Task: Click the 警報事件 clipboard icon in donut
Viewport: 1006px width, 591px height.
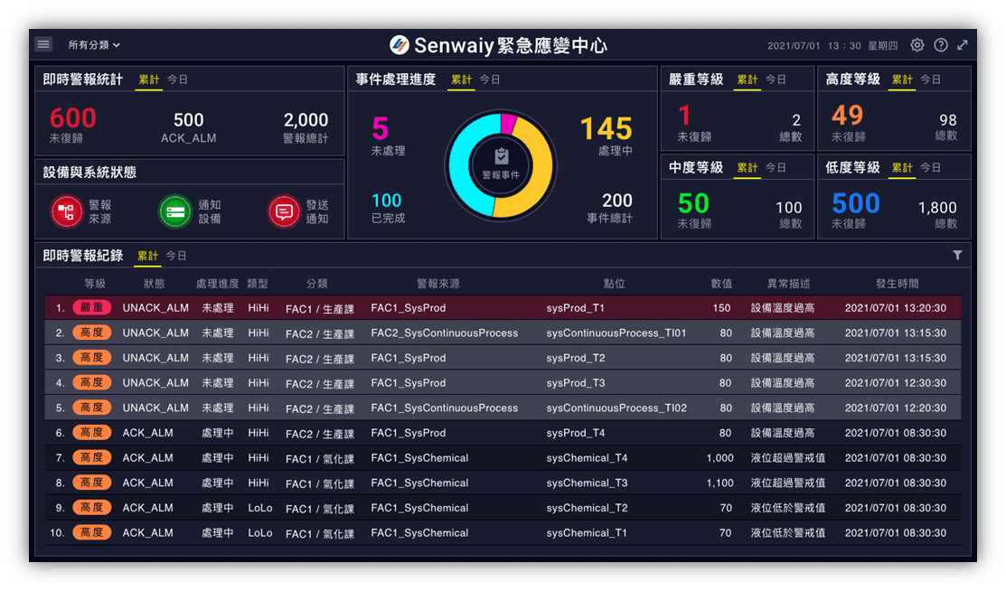Action: tap(501, 157)
